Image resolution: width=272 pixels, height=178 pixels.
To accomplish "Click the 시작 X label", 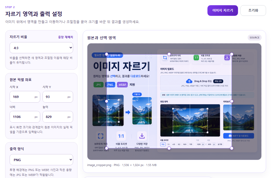I will click(x=14, y=87).
